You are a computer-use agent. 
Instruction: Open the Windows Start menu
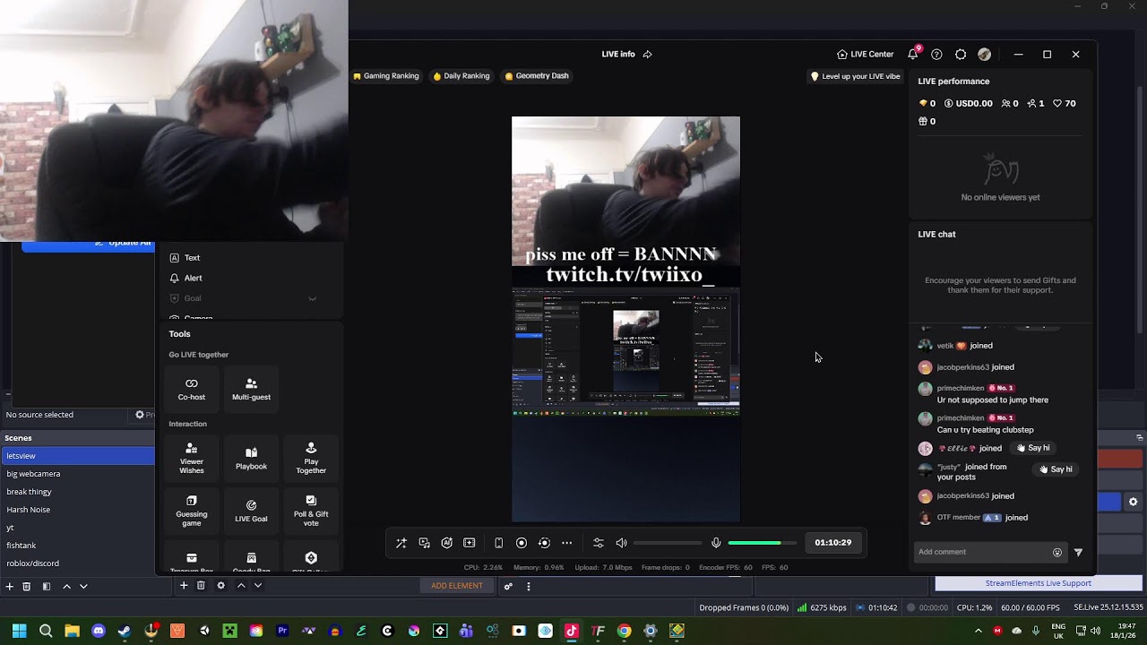click(x=19, y=631)
